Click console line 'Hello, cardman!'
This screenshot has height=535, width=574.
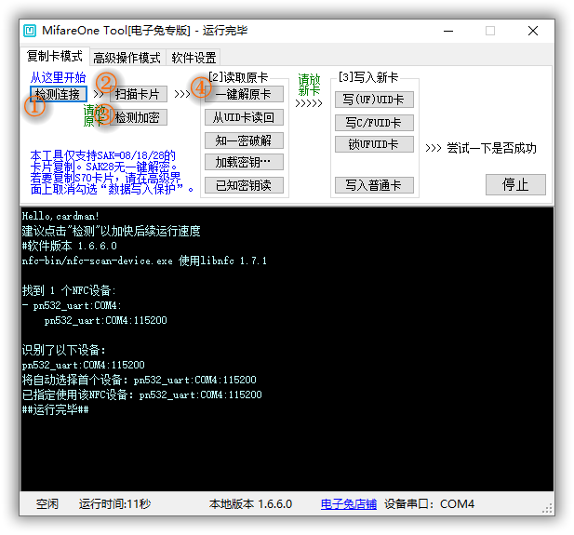pyautogui.click(x=60, y=216)
